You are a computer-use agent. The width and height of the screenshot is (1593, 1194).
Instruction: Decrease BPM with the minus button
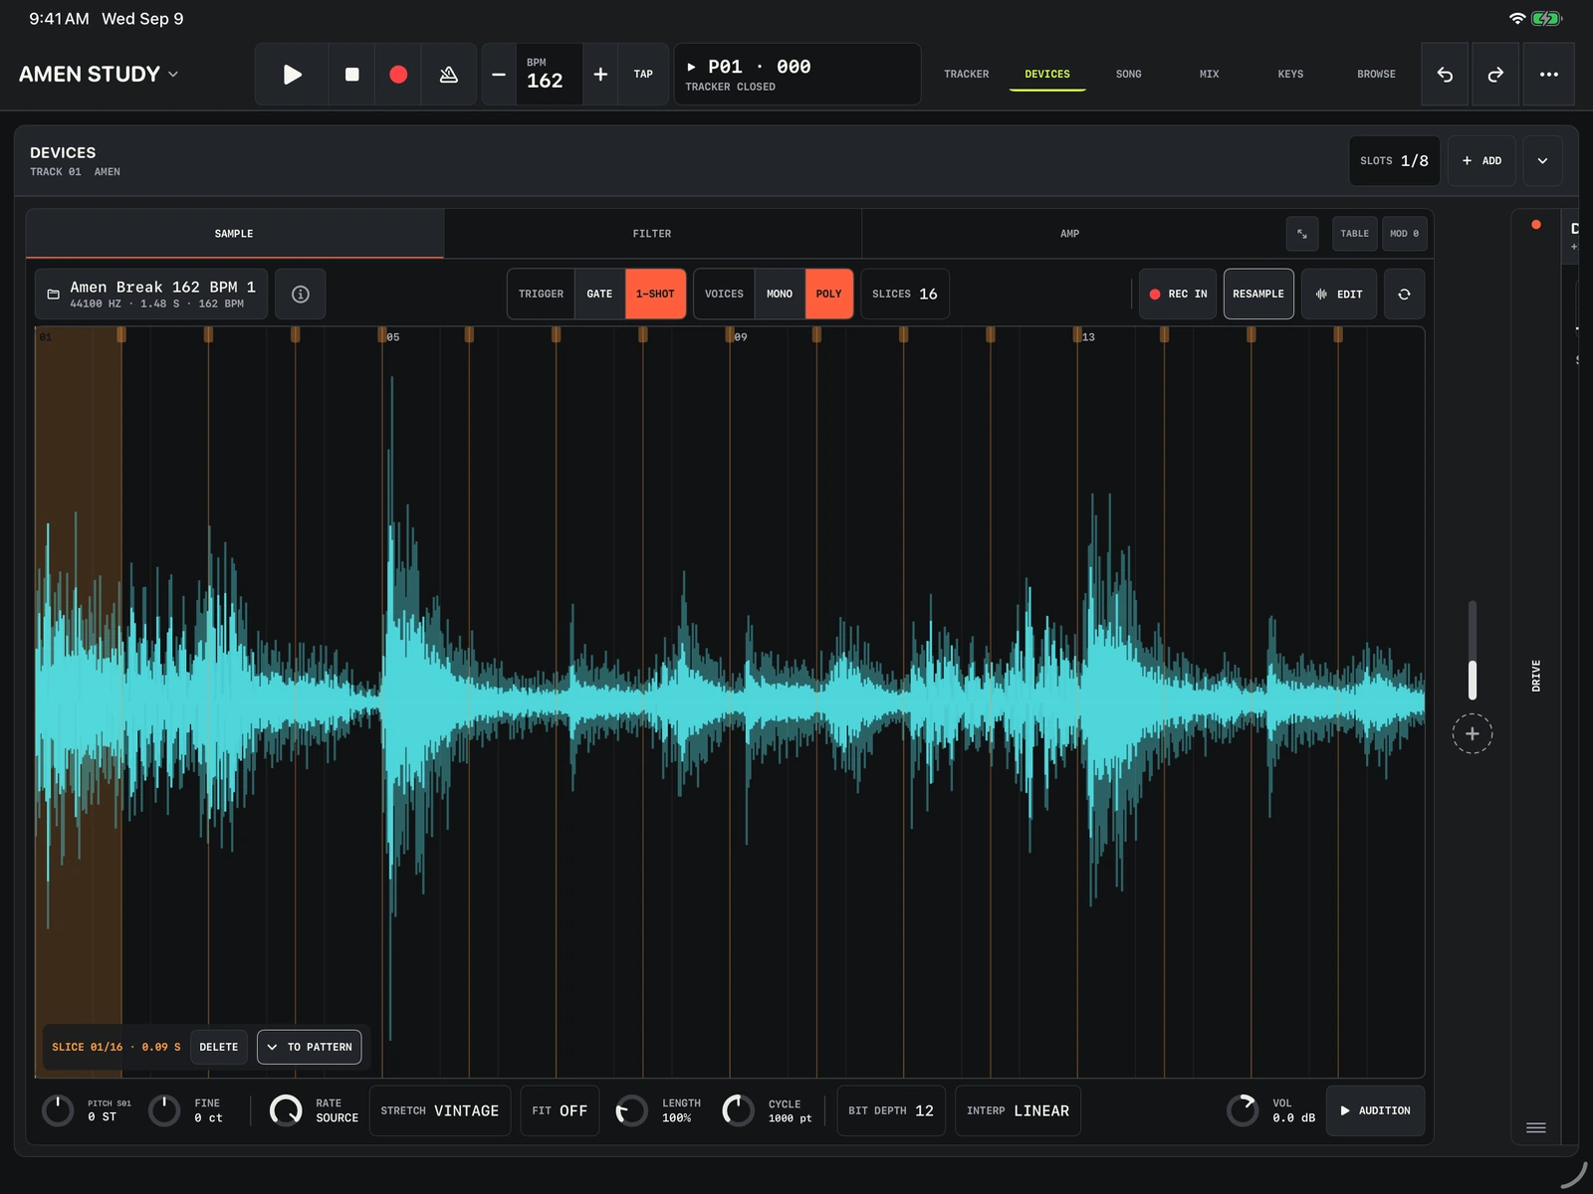point(499,75)
